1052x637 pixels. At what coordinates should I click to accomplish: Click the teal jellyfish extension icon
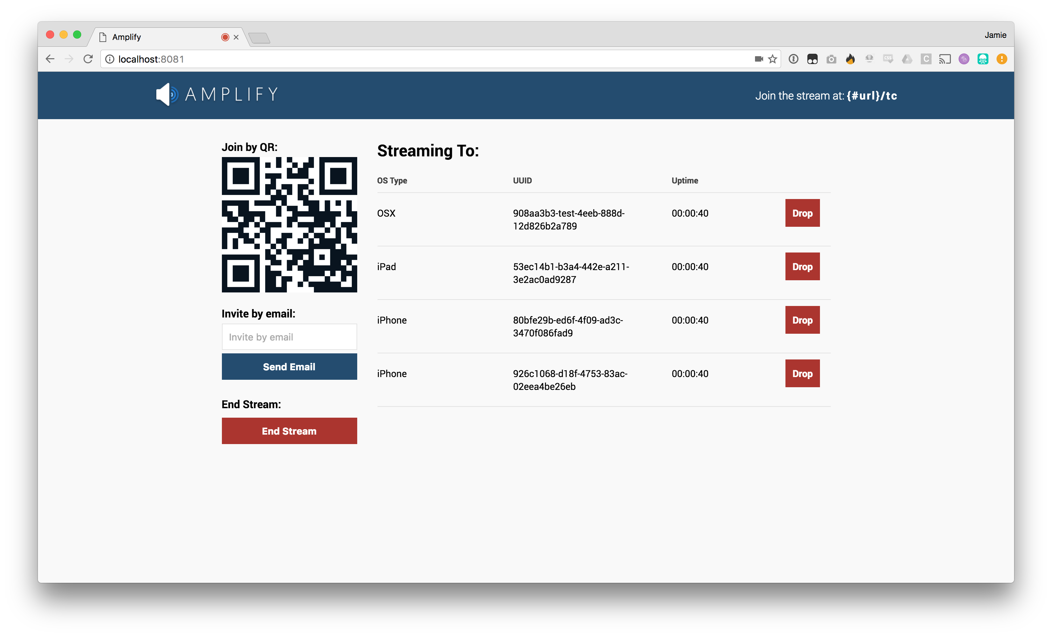tap(983, 59)
